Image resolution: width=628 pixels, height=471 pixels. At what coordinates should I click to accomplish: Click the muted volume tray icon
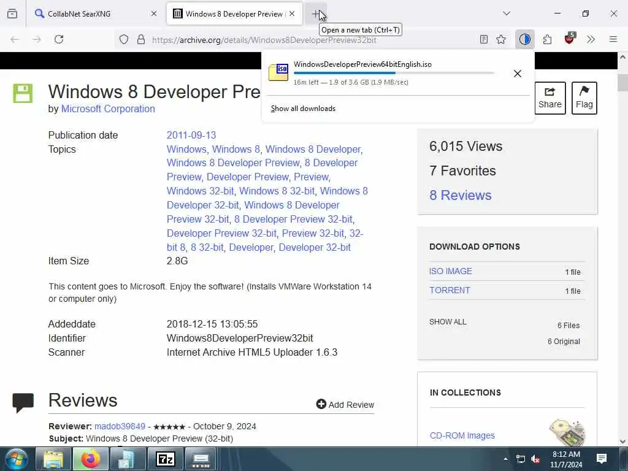[535, 459]
